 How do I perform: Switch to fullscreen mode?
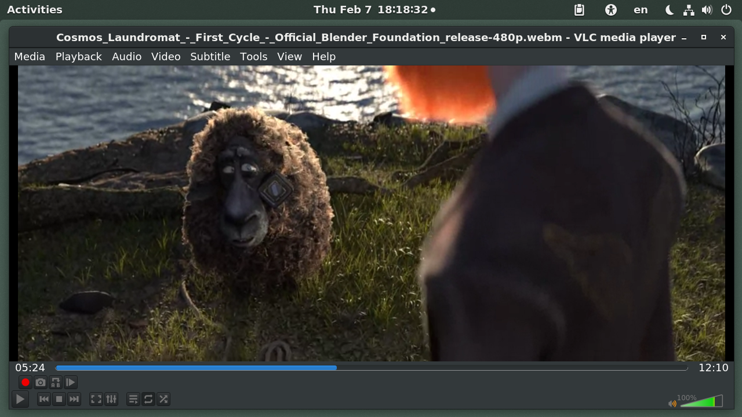tap(96, 398)
